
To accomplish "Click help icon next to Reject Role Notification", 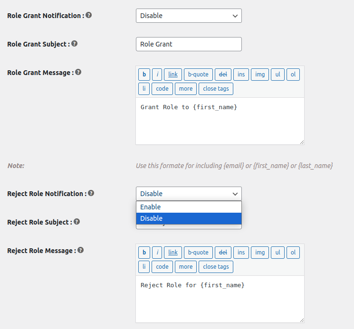I will click(x=91, y=193).
